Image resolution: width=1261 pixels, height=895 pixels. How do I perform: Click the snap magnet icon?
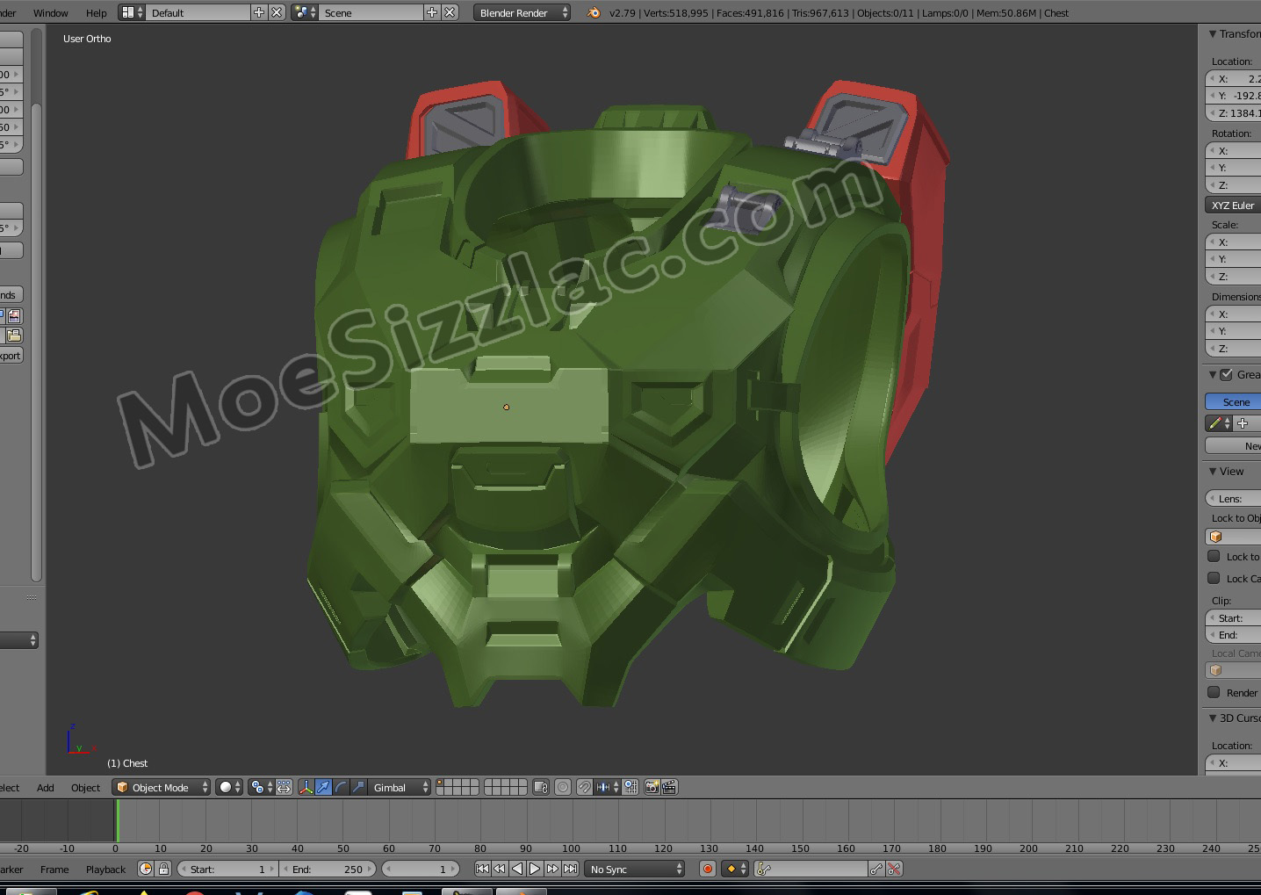coord(584,787)
